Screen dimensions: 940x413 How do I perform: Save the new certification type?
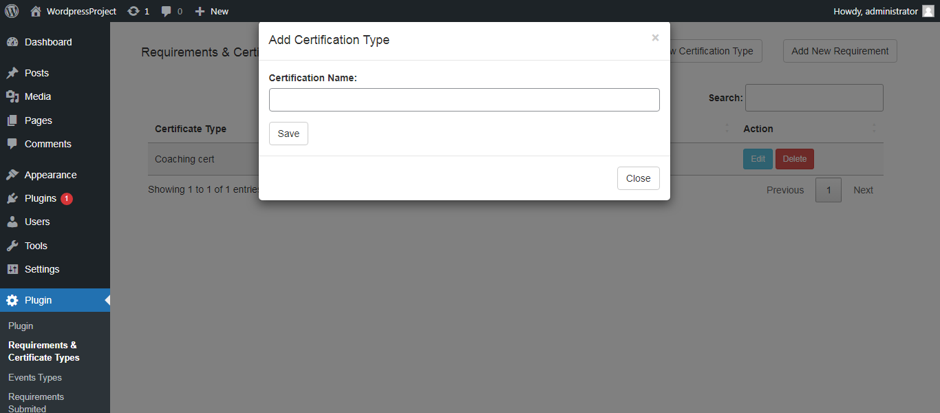[x=288, y=133]
